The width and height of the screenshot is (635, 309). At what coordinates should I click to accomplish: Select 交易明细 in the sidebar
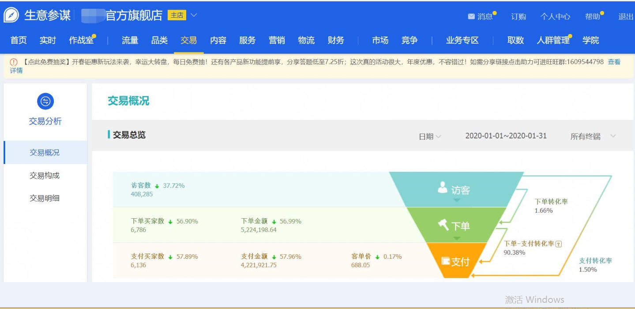pyautogui.click(x=45, y=198)
